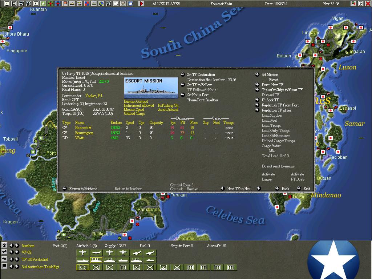This screenshot has width=372, height=279.
Task: Click the arrow icon next to Form New TF
Action: click(257, 84)
